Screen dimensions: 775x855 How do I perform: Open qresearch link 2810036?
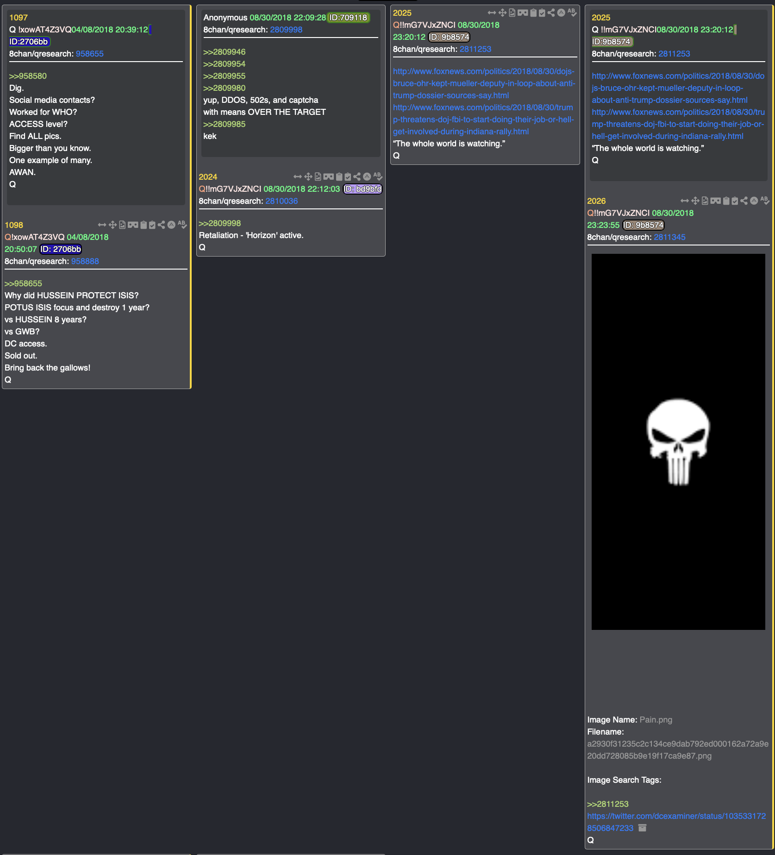click(281, 201)
